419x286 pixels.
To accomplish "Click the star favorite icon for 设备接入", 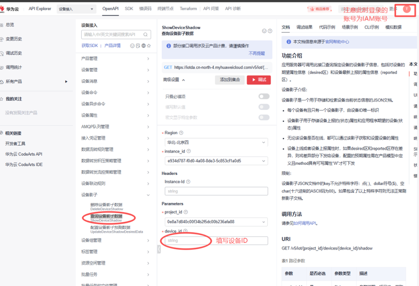I will [x=149, y=46].
